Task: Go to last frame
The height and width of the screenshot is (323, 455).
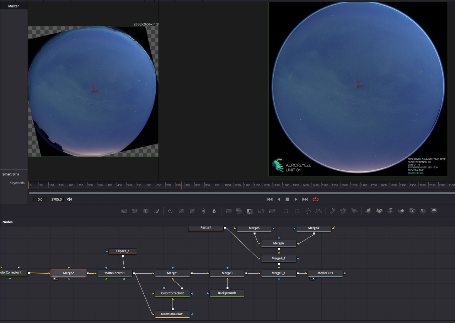Action: (305, 199)
